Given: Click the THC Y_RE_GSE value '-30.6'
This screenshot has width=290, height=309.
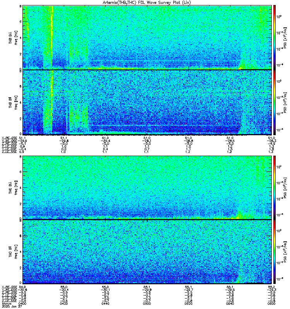Looking at the screenshot, I should (22, 290).
